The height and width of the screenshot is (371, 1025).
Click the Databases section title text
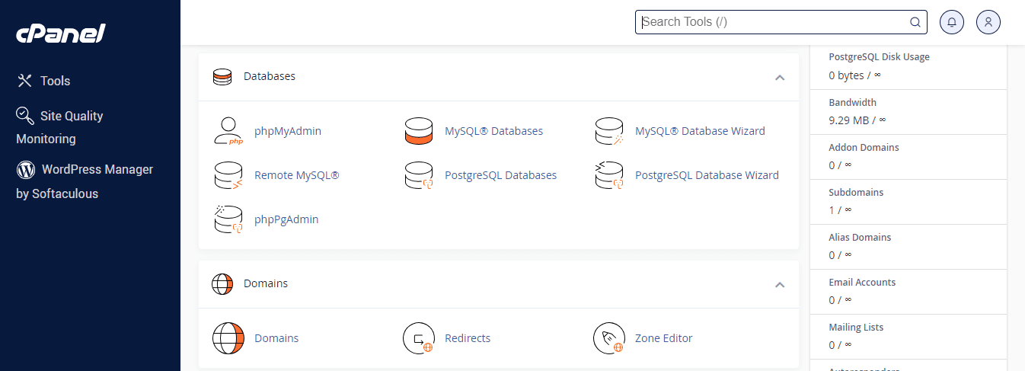pos(270,76)
